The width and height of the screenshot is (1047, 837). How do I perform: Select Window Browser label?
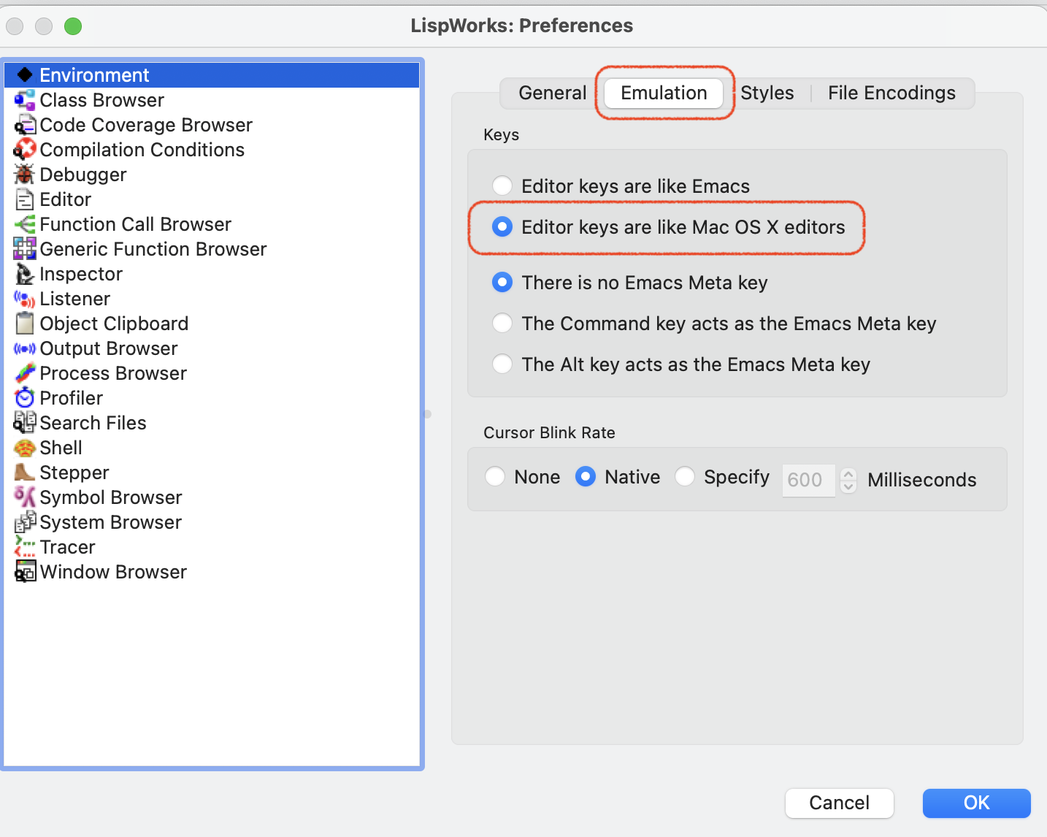click(113, 572)
